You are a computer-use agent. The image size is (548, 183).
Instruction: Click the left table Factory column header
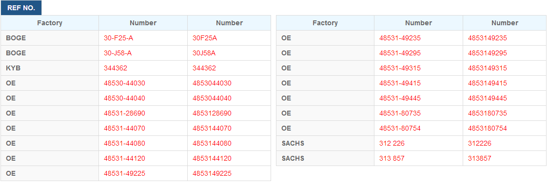pos(50,23)
